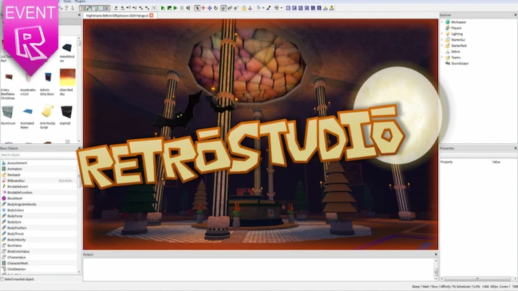Expand the StarterGui tree node

[442, 40]
